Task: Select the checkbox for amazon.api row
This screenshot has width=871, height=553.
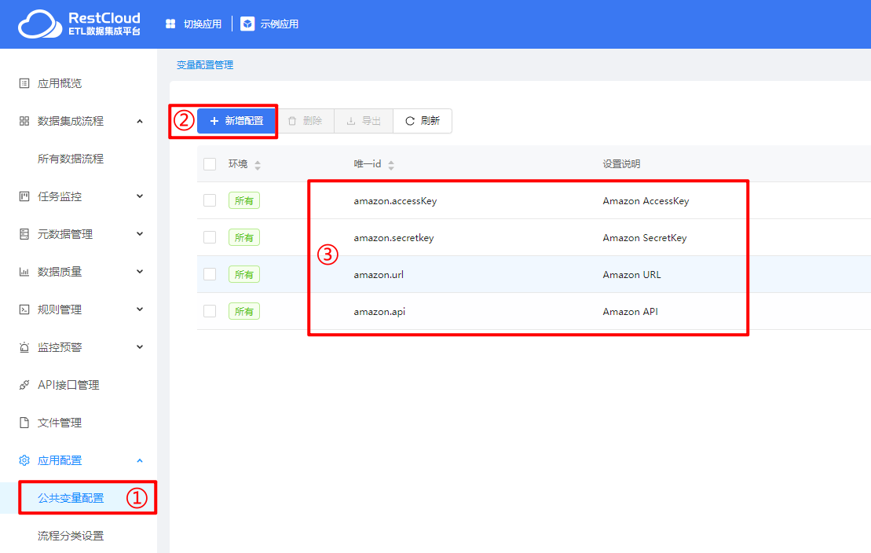Action: tap(210, 311)
